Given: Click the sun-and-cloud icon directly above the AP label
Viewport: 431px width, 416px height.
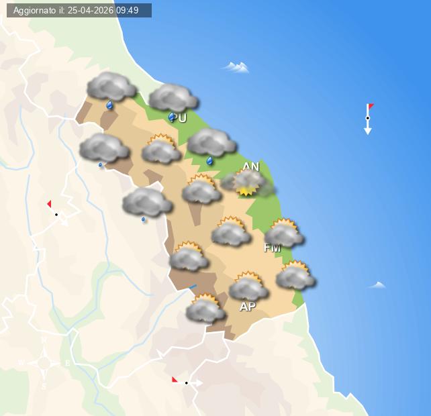Looking at the screenshot, I should click(248, 286).
